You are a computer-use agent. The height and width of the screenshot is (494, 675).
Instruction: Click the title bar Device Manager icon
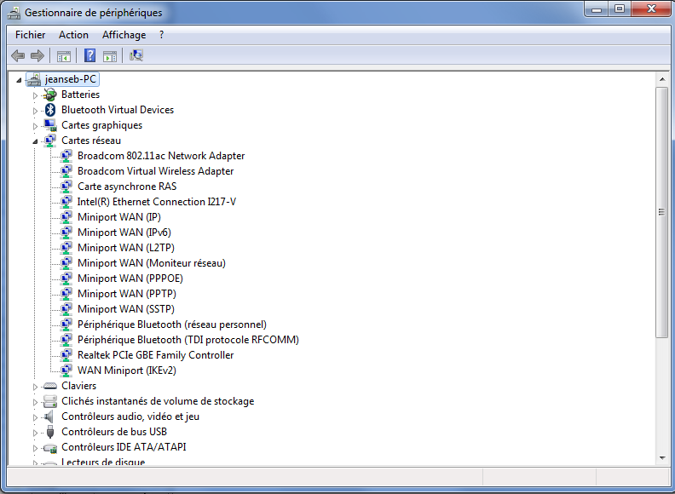pos(14,13)
